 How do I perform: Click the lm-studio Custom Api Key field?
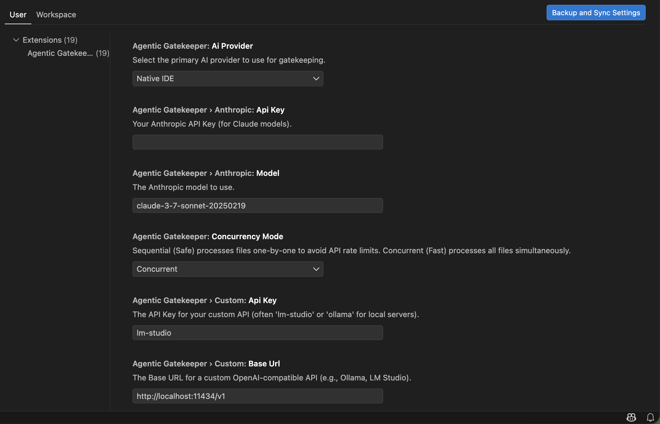(x=257, y=333)
